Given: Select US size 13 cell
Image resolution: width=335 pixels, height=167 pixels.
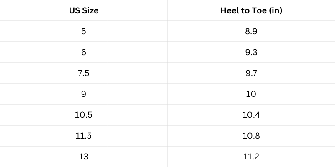Looking at the screenshot, I should point(84,157).
